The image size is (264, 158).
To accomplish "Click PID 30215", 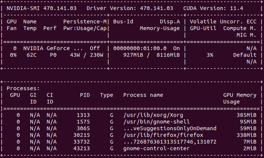I will [81, 135].
